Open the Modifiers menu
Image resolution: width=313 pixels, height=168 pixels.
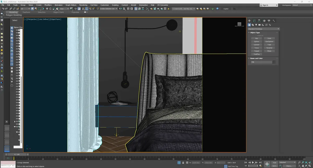[48, 5]
